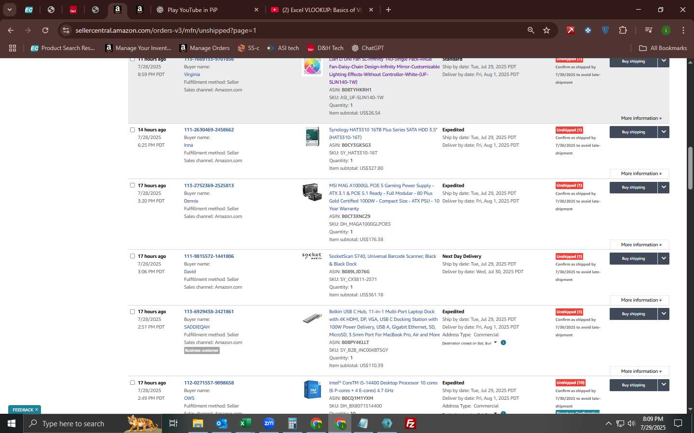Image resolution: width=694 pixels, height=433 pixels.
Task: Open Buy shipping dropdown arrow for MSI order
Action: coord(664,187)
